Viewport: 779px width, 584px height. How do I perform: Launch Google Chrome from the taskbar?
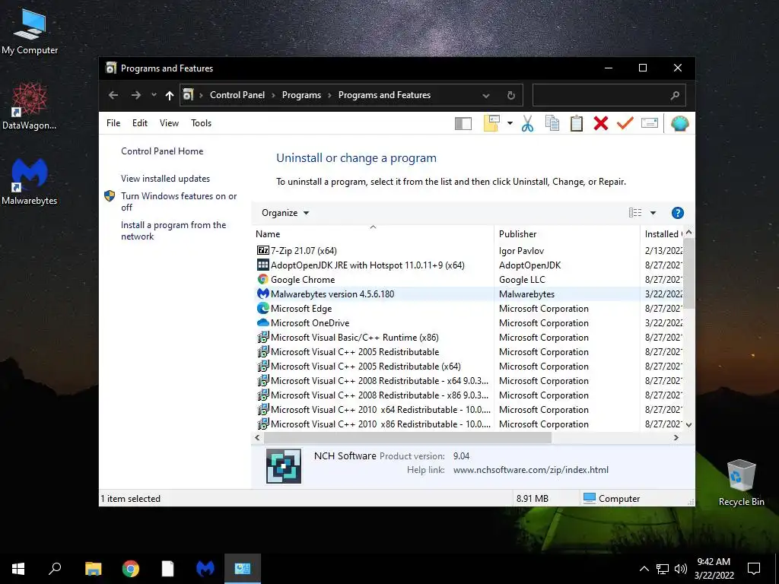tap(131, 569)
